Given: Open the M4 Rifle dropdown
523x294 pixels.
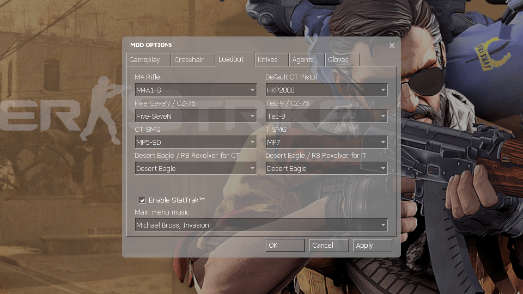Looking at the screenshot, I should 196,90.
